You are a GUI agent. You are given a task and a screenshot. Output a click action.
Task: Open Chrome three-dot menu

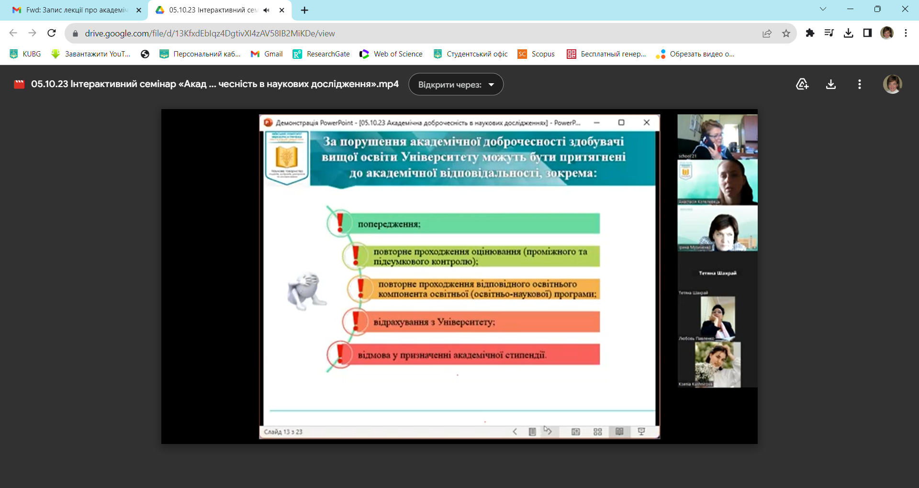(906, 33)
